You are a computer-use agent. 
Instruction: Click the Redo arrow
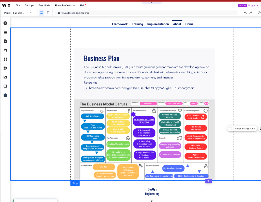point(251,13)
